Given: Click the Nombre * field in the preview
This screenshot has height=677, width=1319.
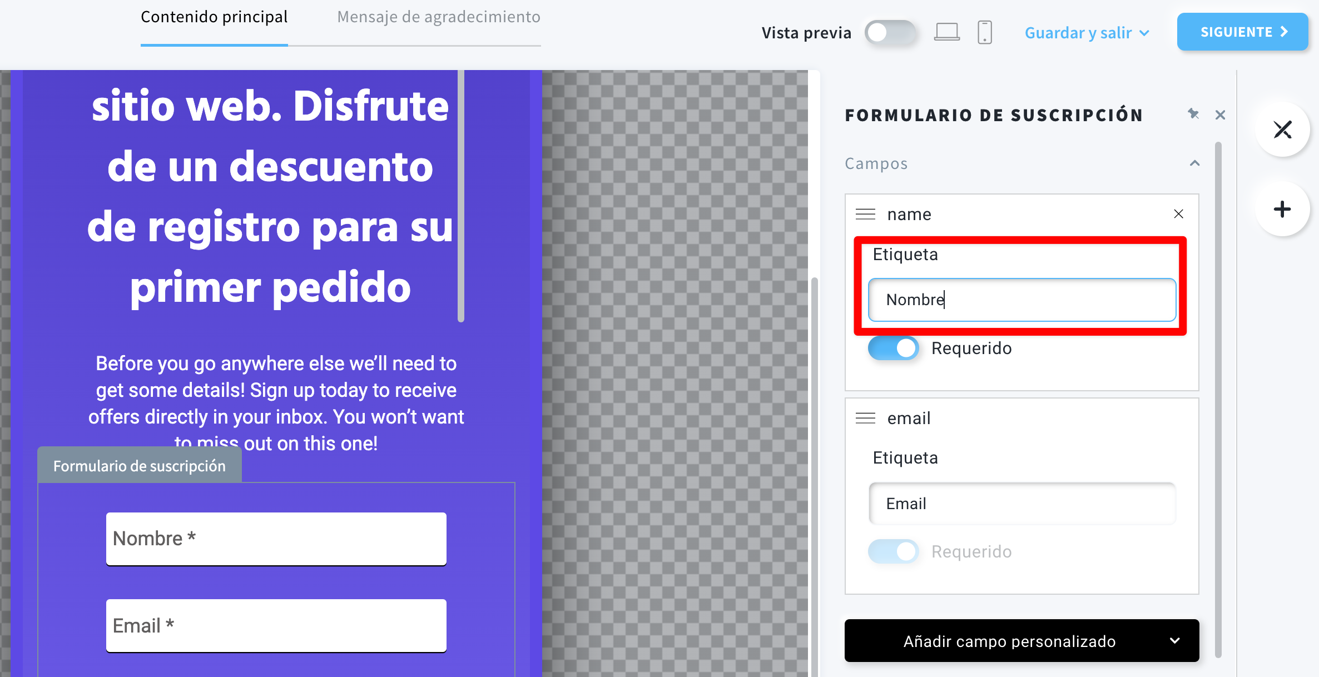Looking at the screenshot, I should click(276, 539).
